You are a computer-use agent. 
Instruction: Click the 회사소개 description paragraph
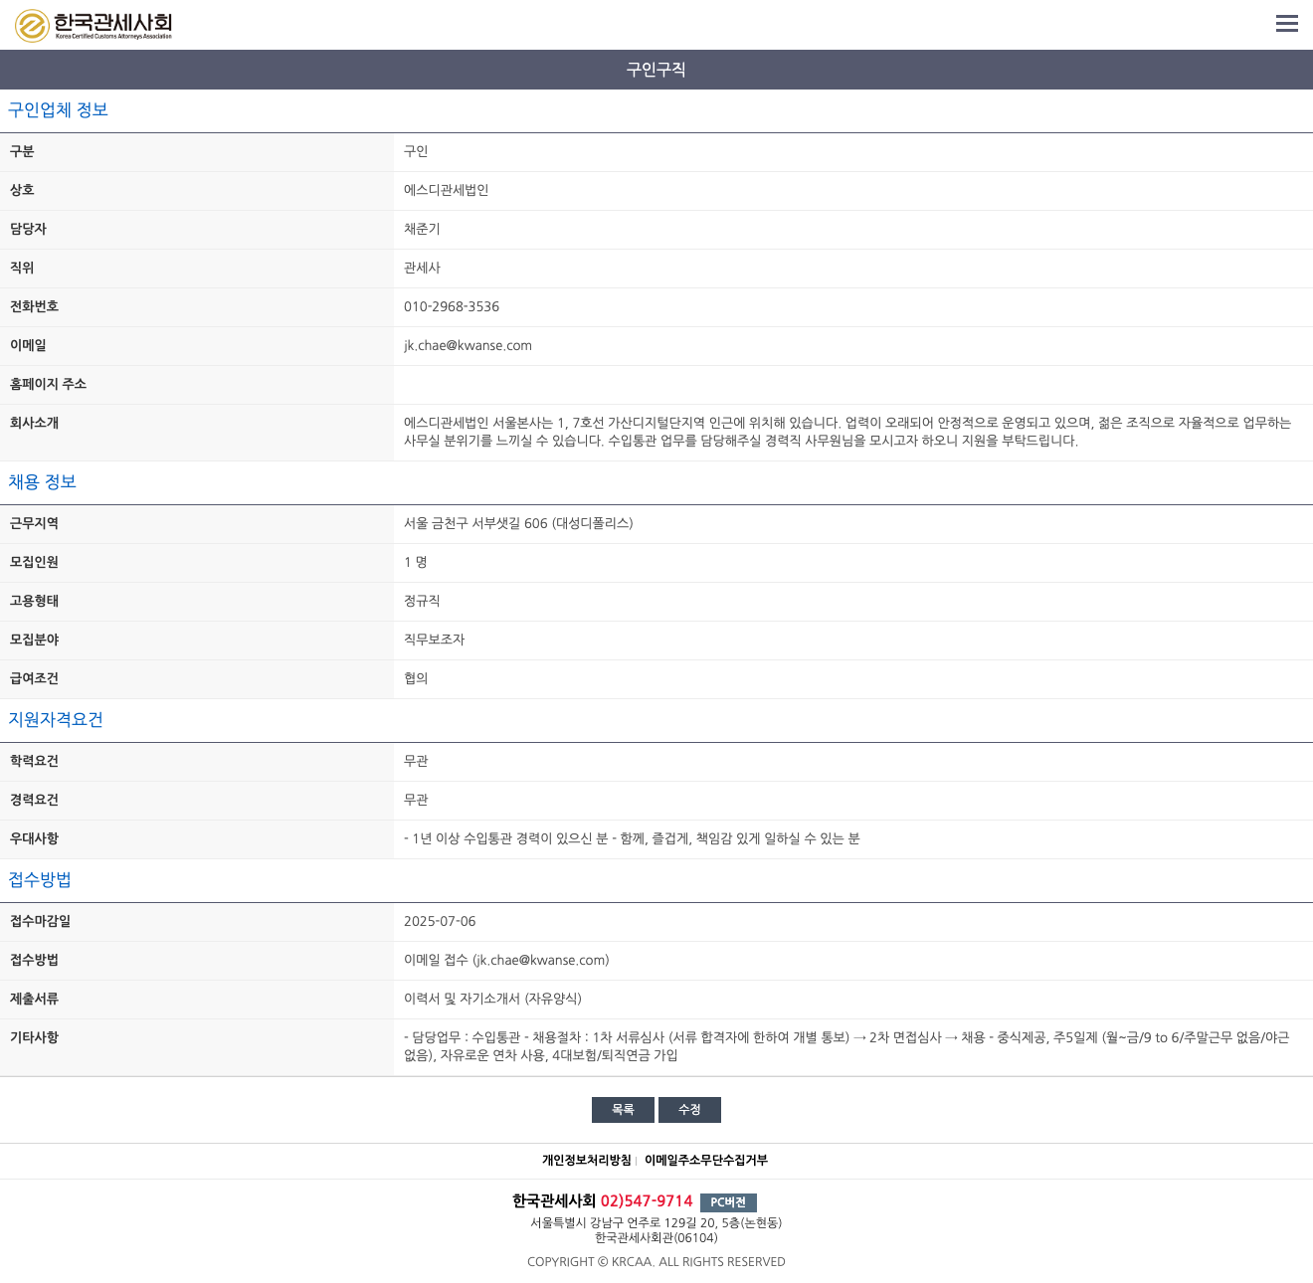(x=847, y=432)
